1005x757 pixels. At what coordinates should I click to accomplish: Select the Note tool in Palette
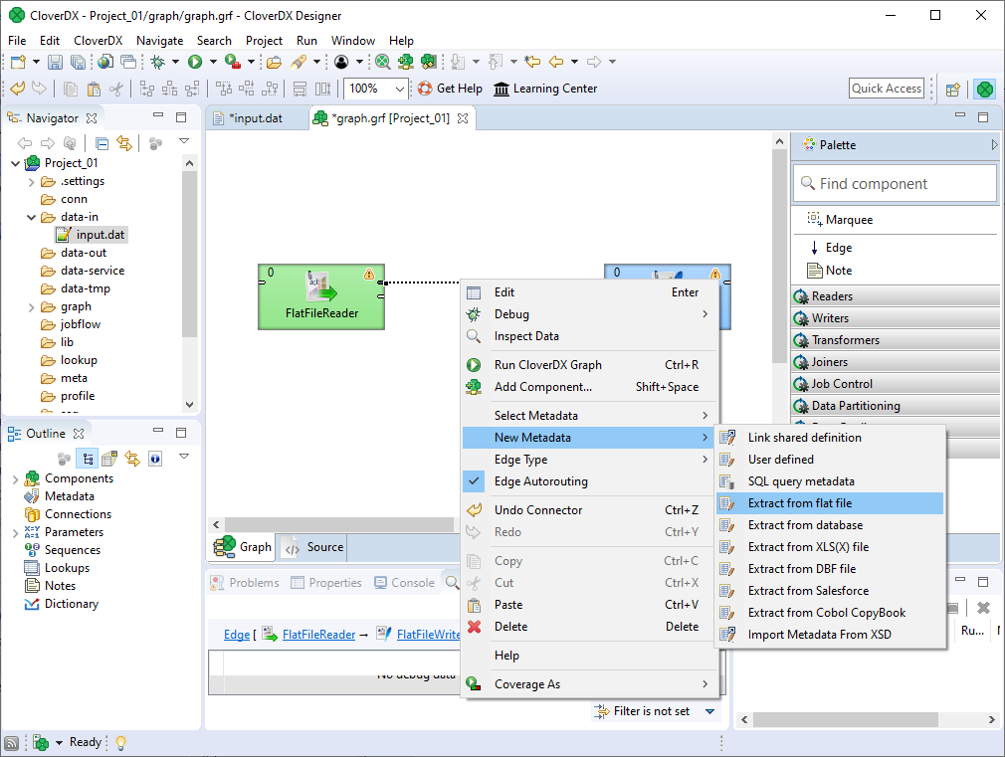(x=838, y=271)
